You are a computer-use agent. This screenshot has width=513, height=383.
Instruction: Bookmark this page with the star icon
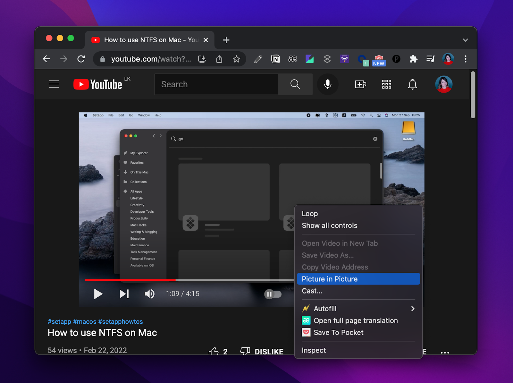pyautogui.click(x=237, y=59)
